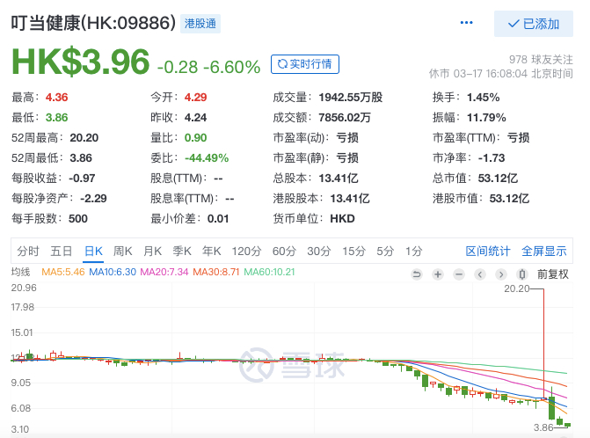Image resolution: width=590 pixels, height=438 pixels.
Task: Toggle the MA60:10.21 moving average line
Action: 269,272
